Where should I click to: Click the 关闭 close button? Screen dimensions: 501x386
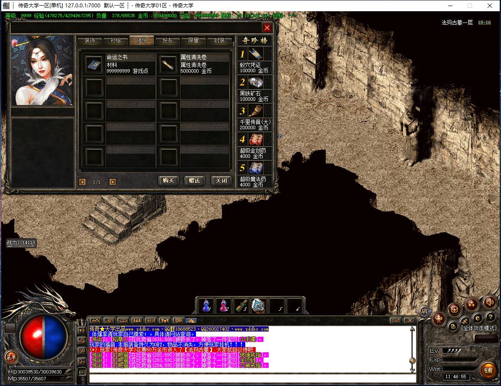pos(221,181)
